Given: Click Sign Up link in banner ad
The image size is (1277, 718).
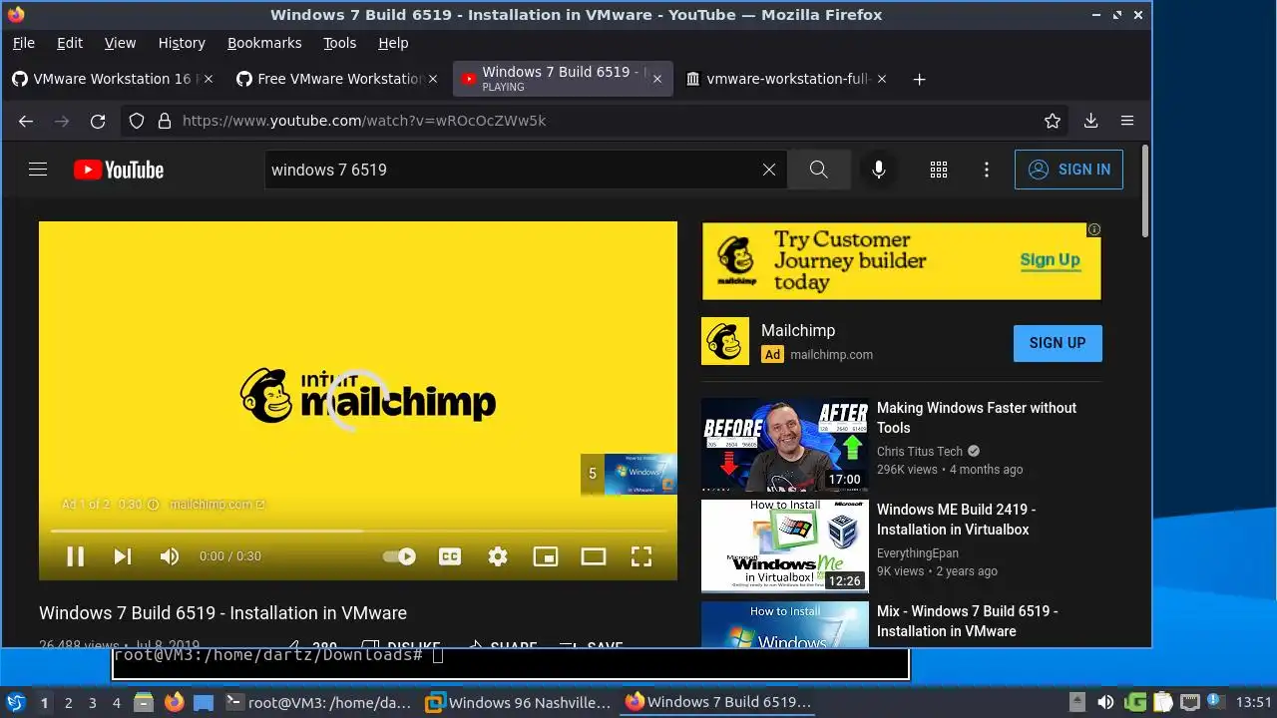Looking at the screenshot, I should click(1050, 260).
